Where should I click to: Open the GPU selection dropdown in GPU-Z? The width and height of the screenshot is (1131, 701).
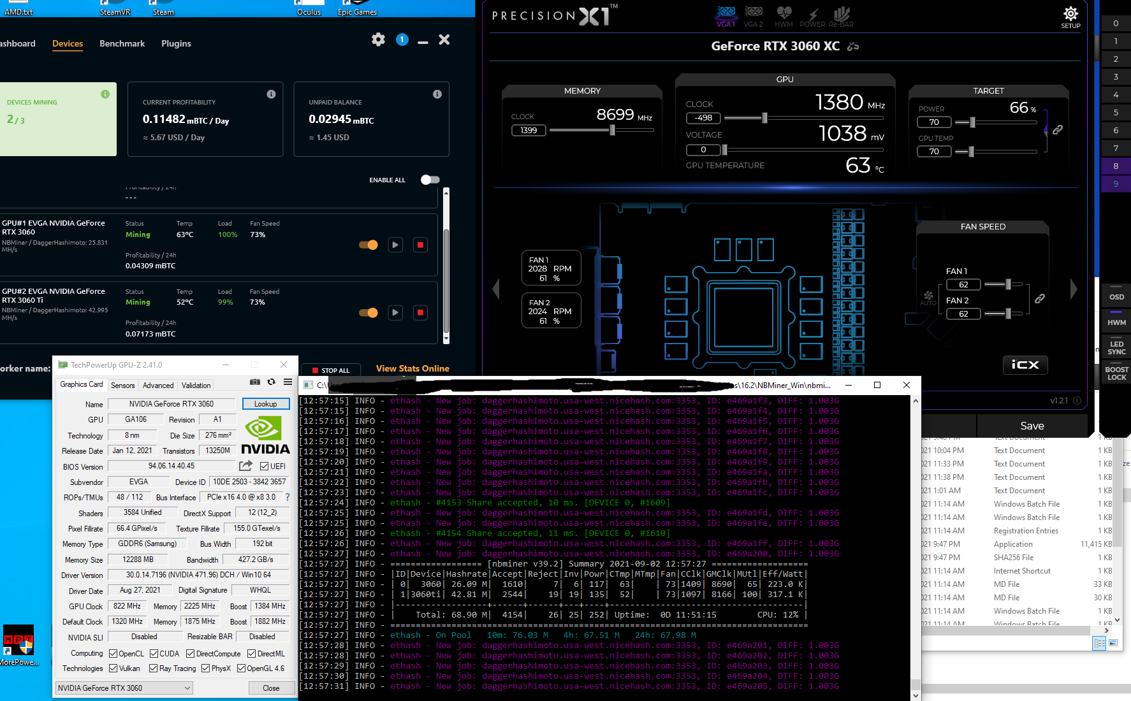pos(124,688)
